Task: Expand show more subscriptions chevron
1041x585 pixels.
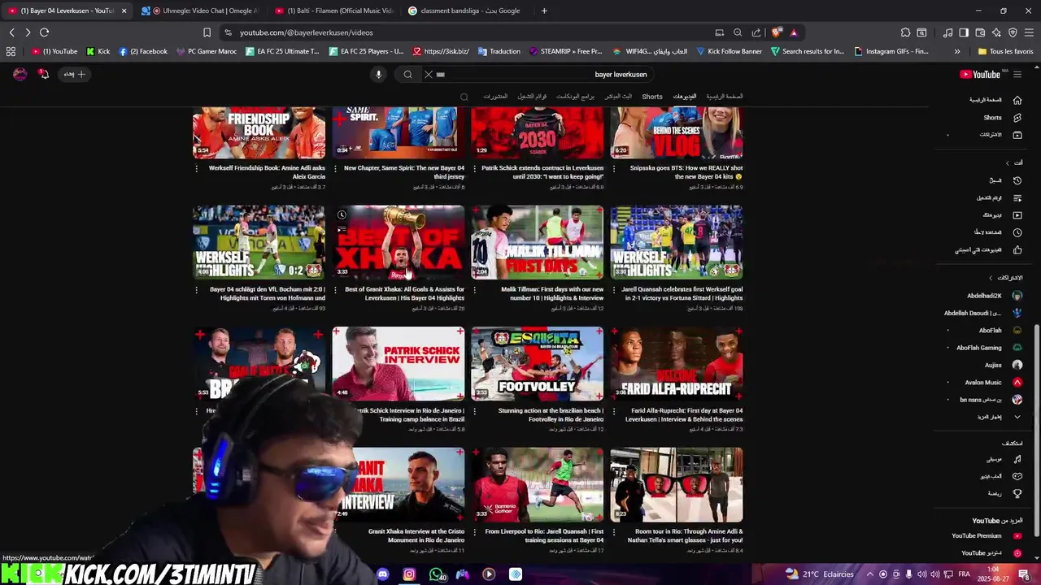Action: pyautogui.click(x=1017, y=417)
